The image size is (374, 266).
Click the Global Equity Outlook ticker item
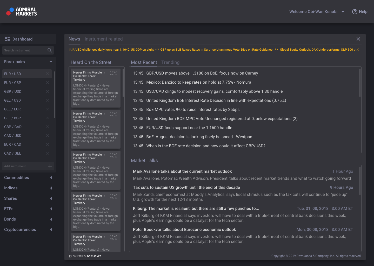(x=319, y=50)
